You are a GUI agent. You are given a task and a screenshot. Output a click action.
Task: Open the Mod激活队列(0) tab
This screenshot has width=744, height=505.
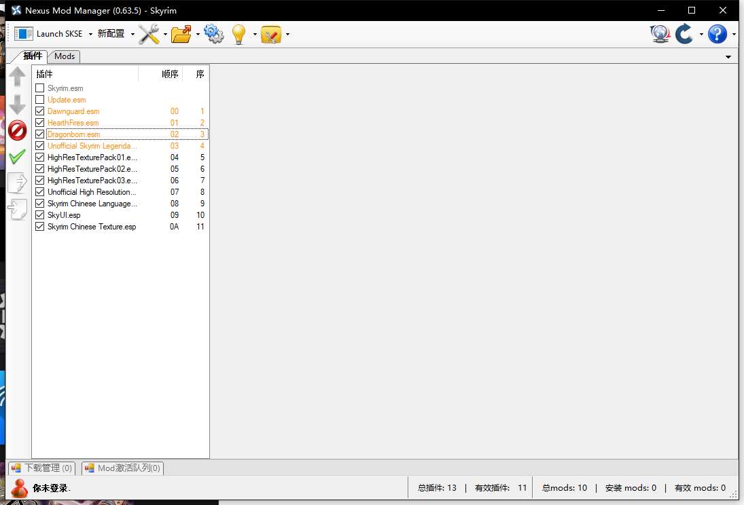coord(122,468)
